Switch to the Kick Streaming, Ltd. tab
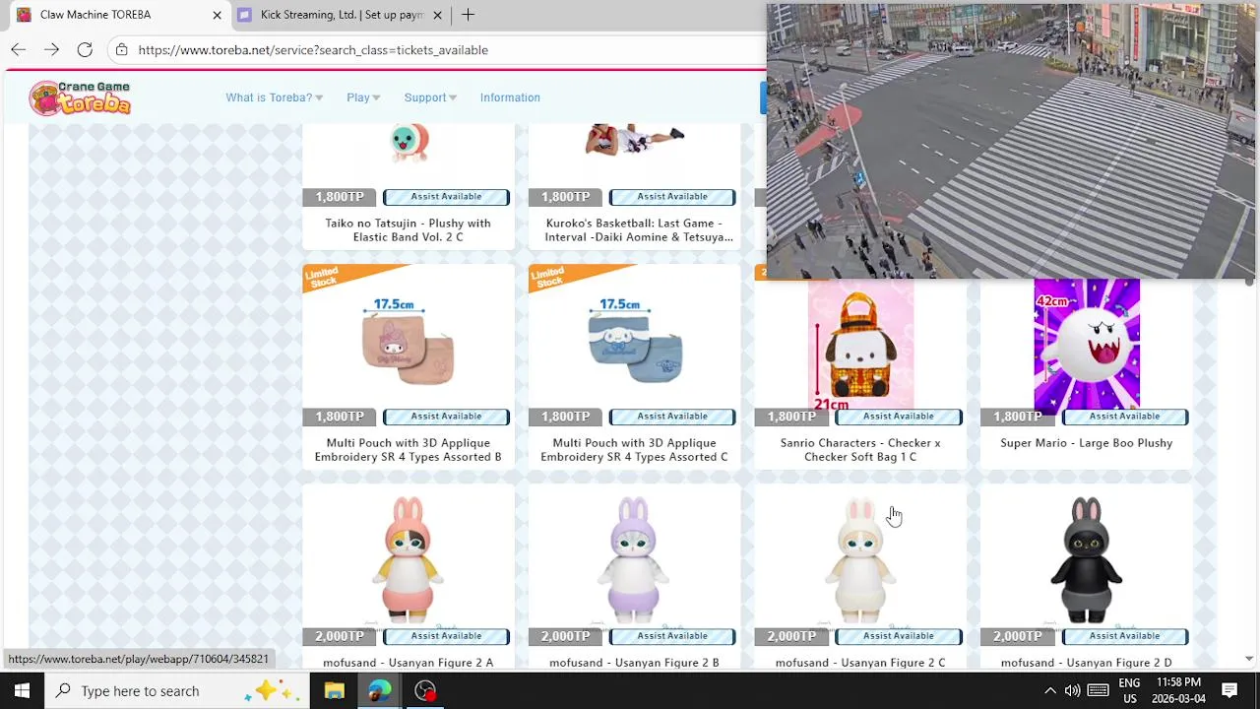 tap(341, 15)
